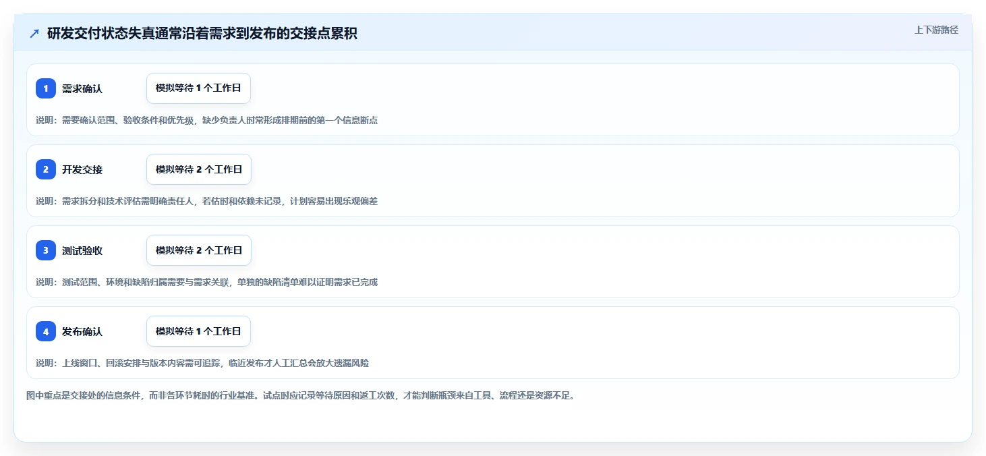Click the 测试验收 description starting 说明：测试范围

206,282
